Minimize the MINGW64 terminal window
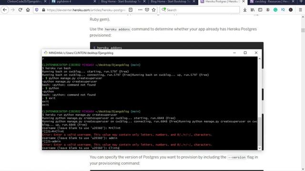Viewport: 305px width, 171px height. click(234, 53)
